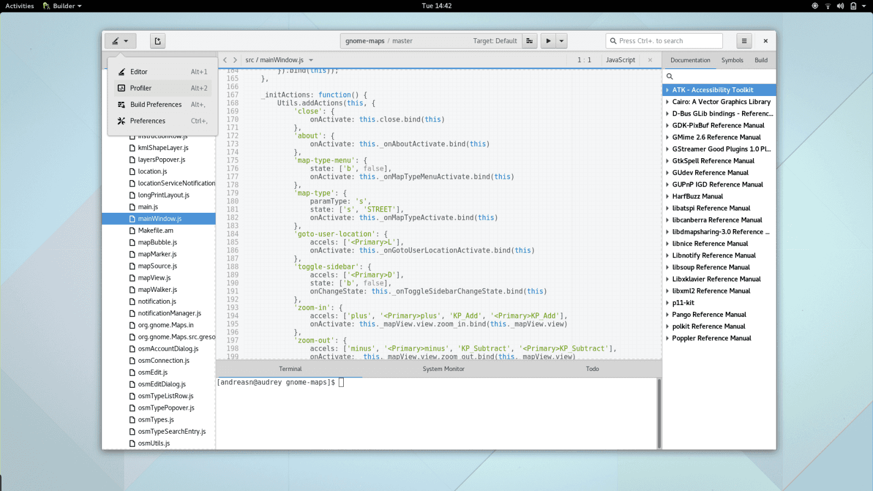The width and height of the screenshot is (873, 491).
Task: Click the Target: Default label
Action: pyautogui.click(x=495, y=41)
